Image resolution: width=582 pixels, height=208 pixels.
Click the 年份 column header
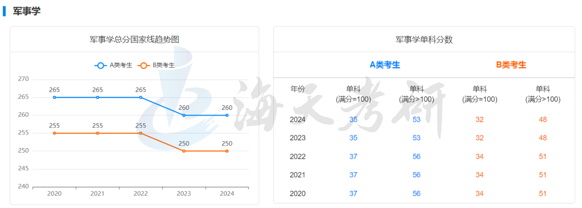point(298,89)
